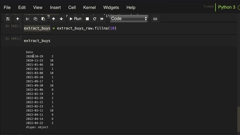The image size is (240, 135).
Task: Click output row 2022-03-11
Action: click(x=40, y=111)
